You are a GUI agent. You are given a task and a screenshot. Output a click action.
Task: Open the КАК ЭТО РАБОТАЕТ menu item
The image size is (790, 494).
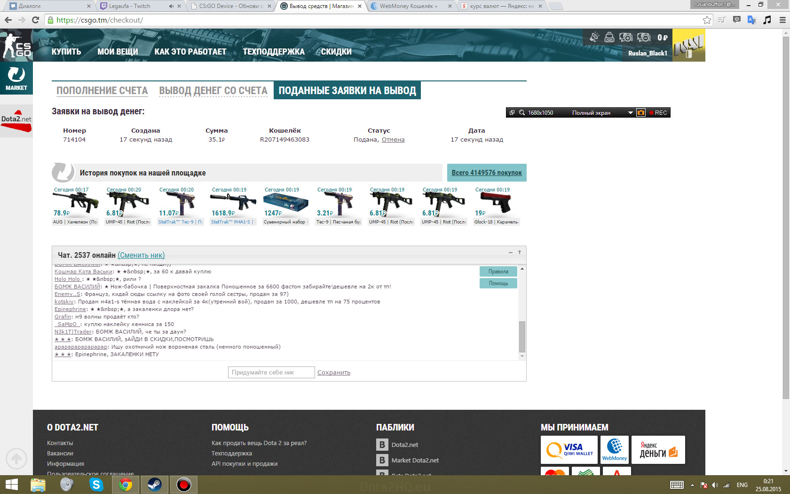(190, 52)
